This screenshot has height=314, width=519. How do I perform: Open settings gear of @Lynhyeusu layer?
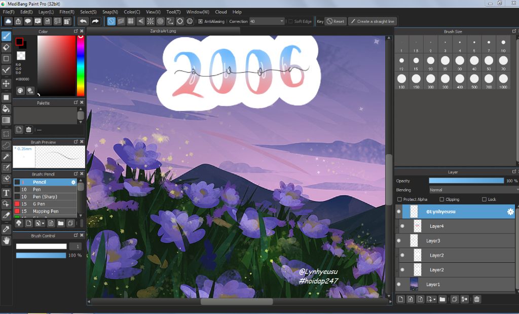(510, 212)
